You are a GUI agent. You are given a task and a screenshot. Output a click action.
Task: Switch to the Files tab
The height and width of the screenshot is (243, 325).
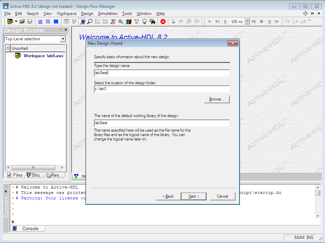pos(15,175)
